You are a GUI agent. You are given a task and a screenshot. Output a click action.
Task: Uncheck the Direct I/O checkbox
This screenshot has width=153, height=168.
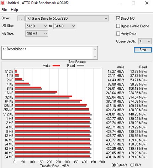click(118, 19)
